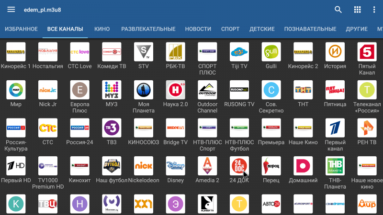Play the Пятый Канал channel

pyautogui.click(x=367, y=52)
